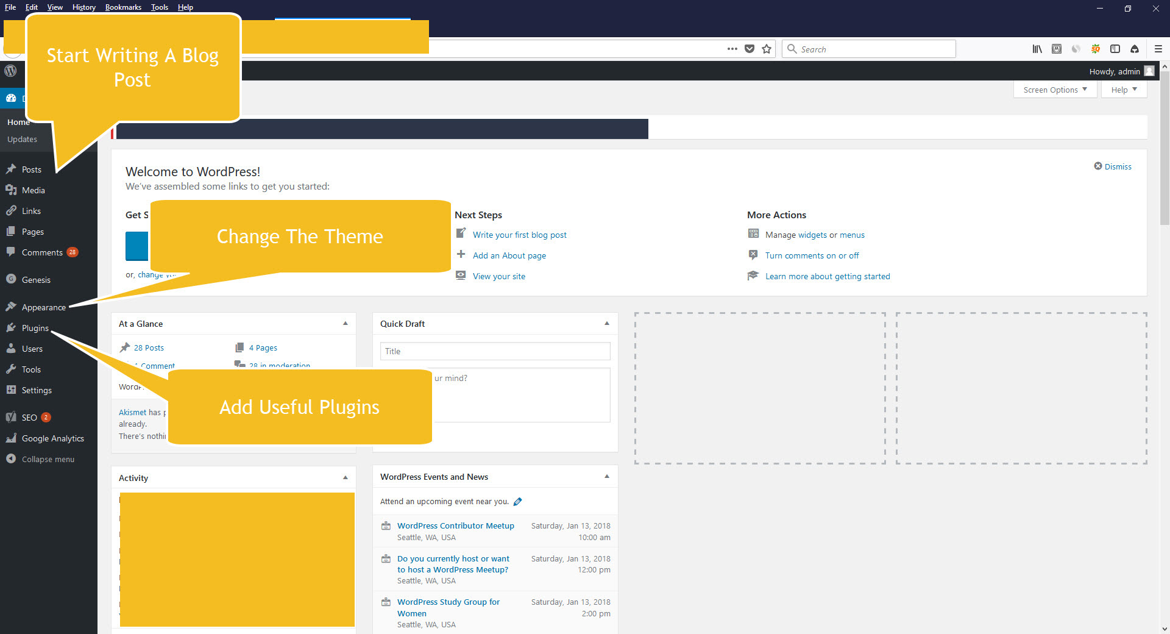Screen dimensions: 1170x634
Task: Click the WordPress logo in admin bar
Action: 10,71
